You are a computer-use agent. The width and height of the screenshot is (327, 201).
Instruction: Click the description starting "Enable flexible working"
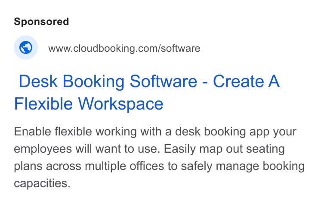click(x=159, y=157)
